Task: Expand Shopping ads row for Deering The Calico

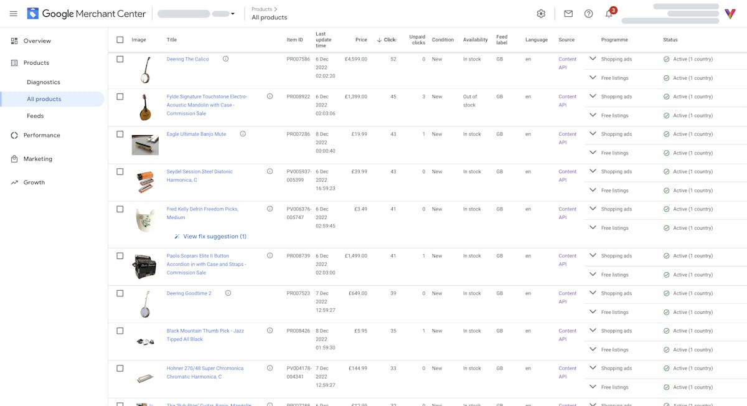Action: tap(593, 59)
